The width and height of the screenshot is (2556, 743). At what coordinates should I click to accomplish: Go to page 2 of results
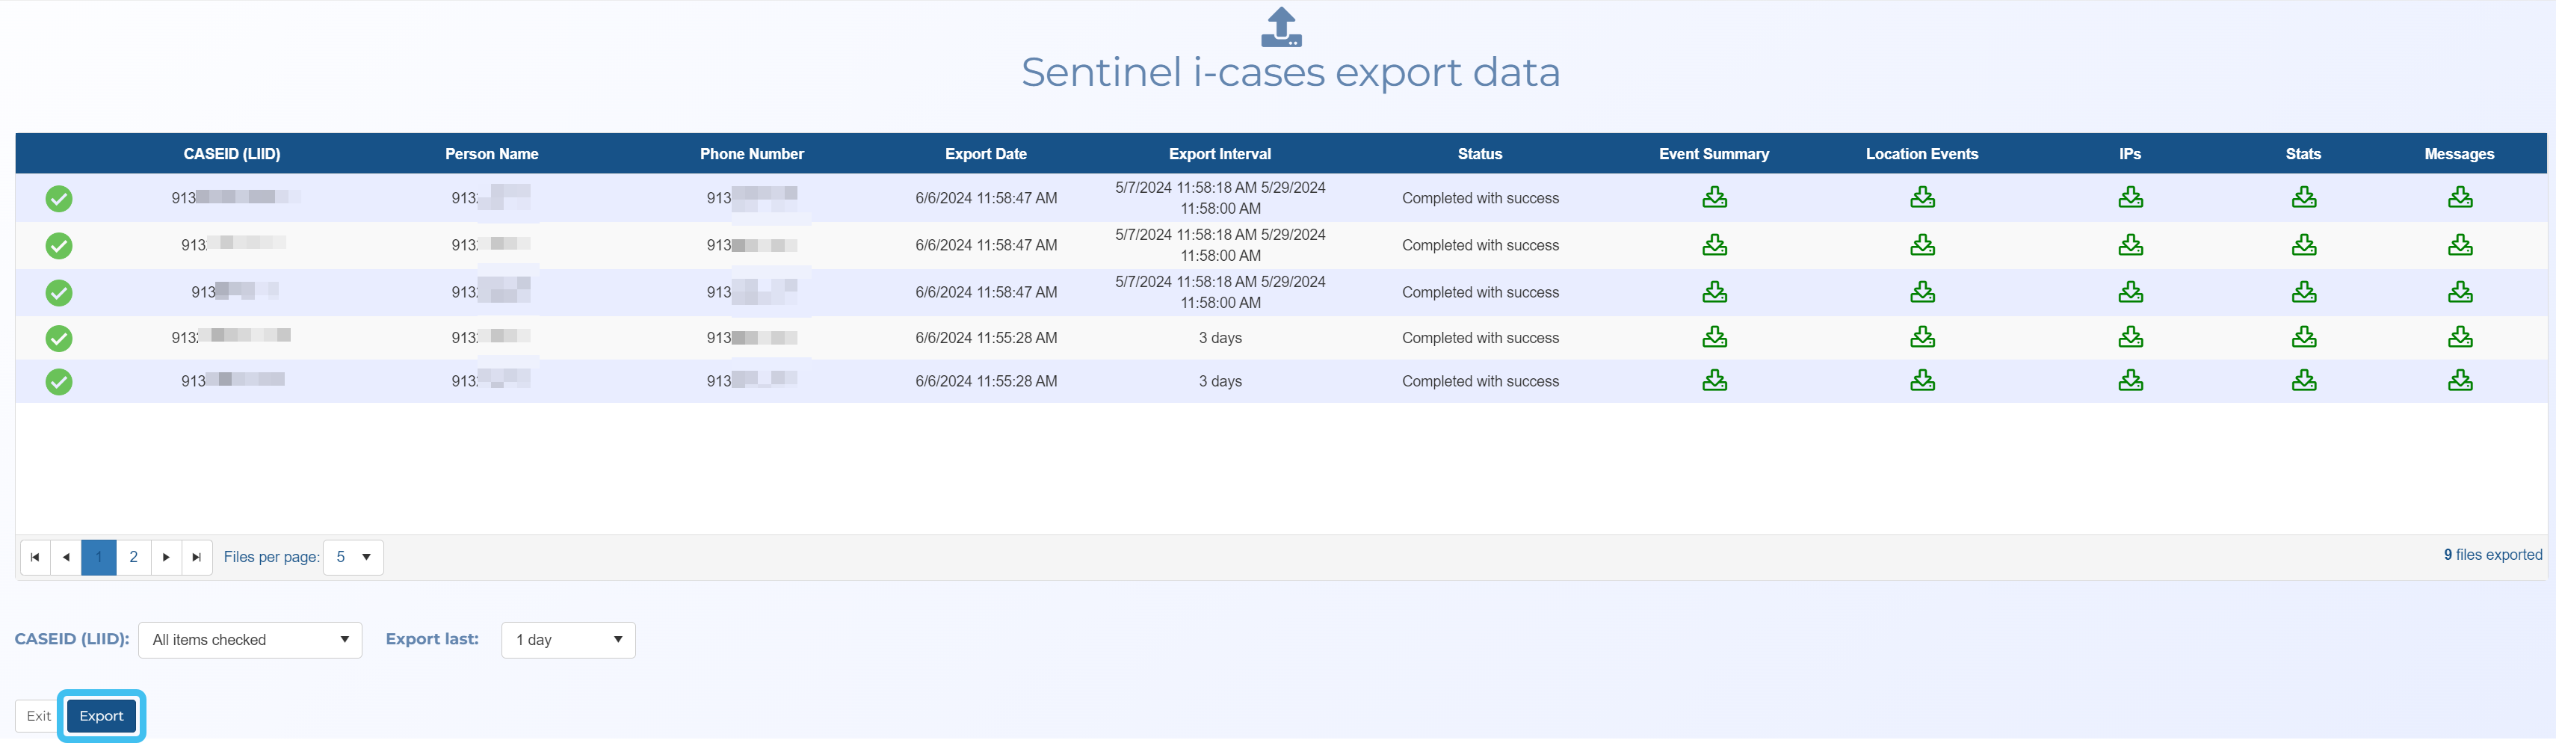point(133,557)
